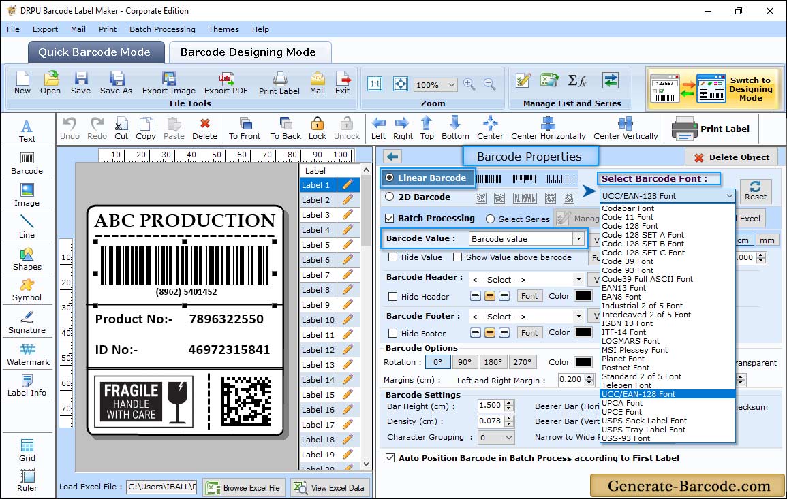
Task: Select the Line drawing tool
Action: pyautogui.click(x=27, y=227)
